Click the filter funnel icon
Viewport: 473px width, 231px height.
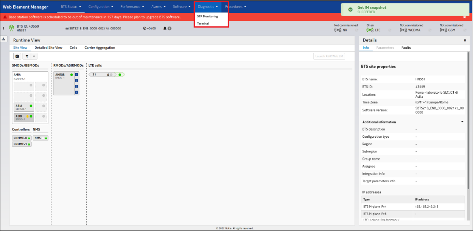(x=27, y=56)
